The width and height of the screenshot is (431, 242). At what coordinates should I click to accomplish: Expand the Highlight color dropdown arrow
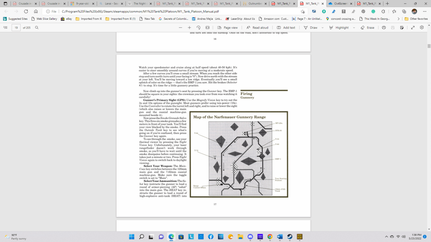354,27
